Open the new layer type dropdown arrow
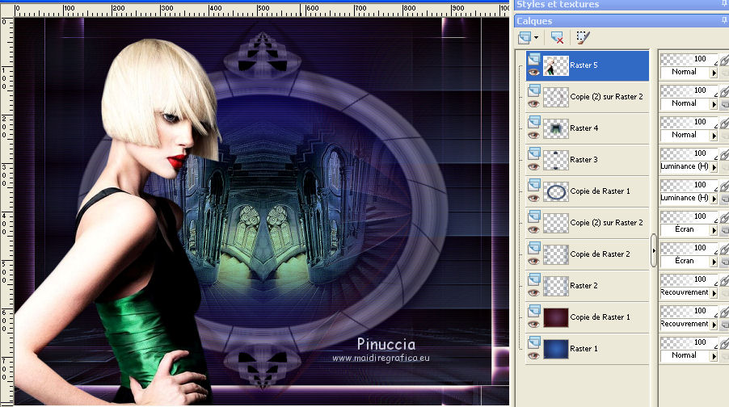 (x=536, y=38)
